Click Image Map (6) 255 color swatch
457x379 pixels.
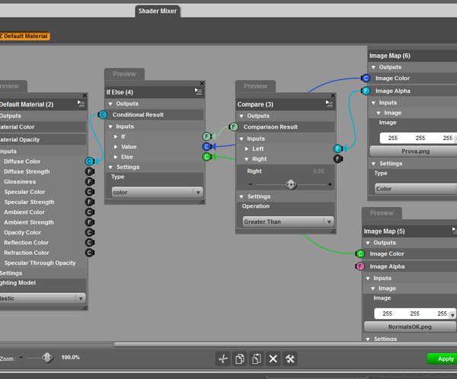(x=418, y=138)
